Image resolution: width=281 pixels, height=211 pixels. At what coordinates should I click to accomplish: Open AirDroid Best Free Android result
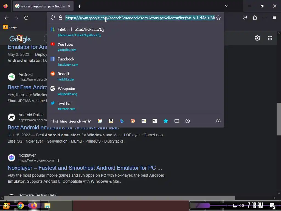point(27,87)
